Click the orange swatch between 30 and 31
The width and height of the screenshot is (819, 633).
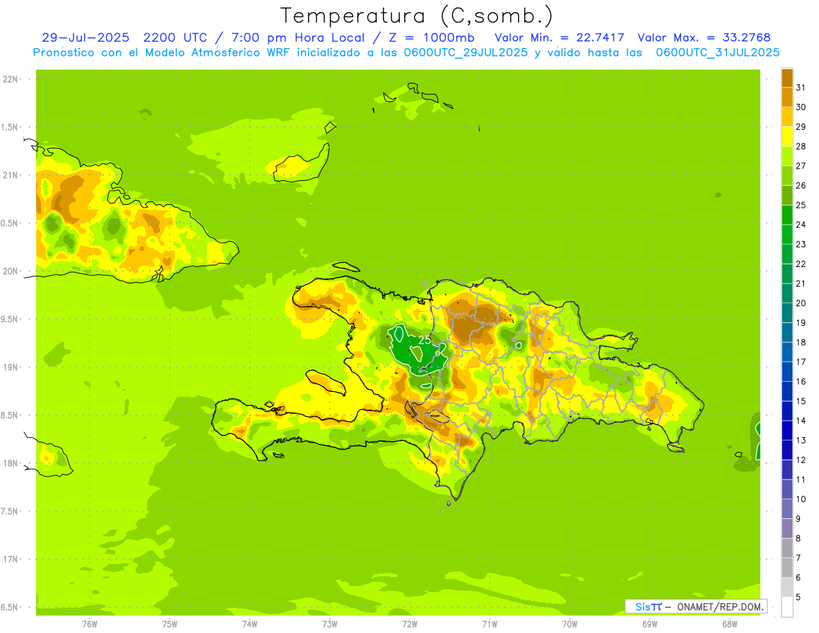pos(787,97)
